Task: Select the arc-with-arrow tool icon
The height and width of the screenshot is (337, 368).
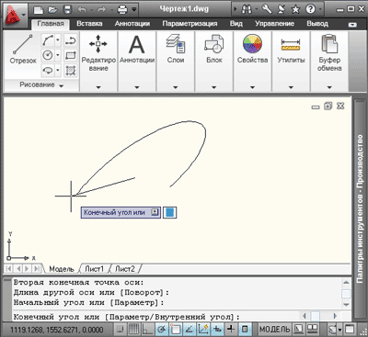Action: pyautogui.click(x=71, y=40)
